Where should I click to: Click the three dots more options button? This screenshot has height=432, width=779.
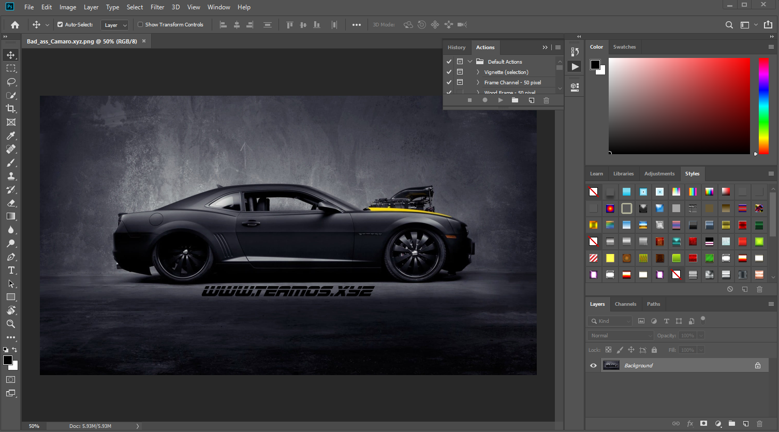[357, 24]
